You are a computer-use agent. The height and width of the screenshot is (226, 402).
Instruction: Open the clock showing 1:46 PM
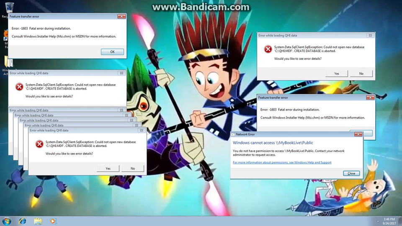click(x=389, y=219)
